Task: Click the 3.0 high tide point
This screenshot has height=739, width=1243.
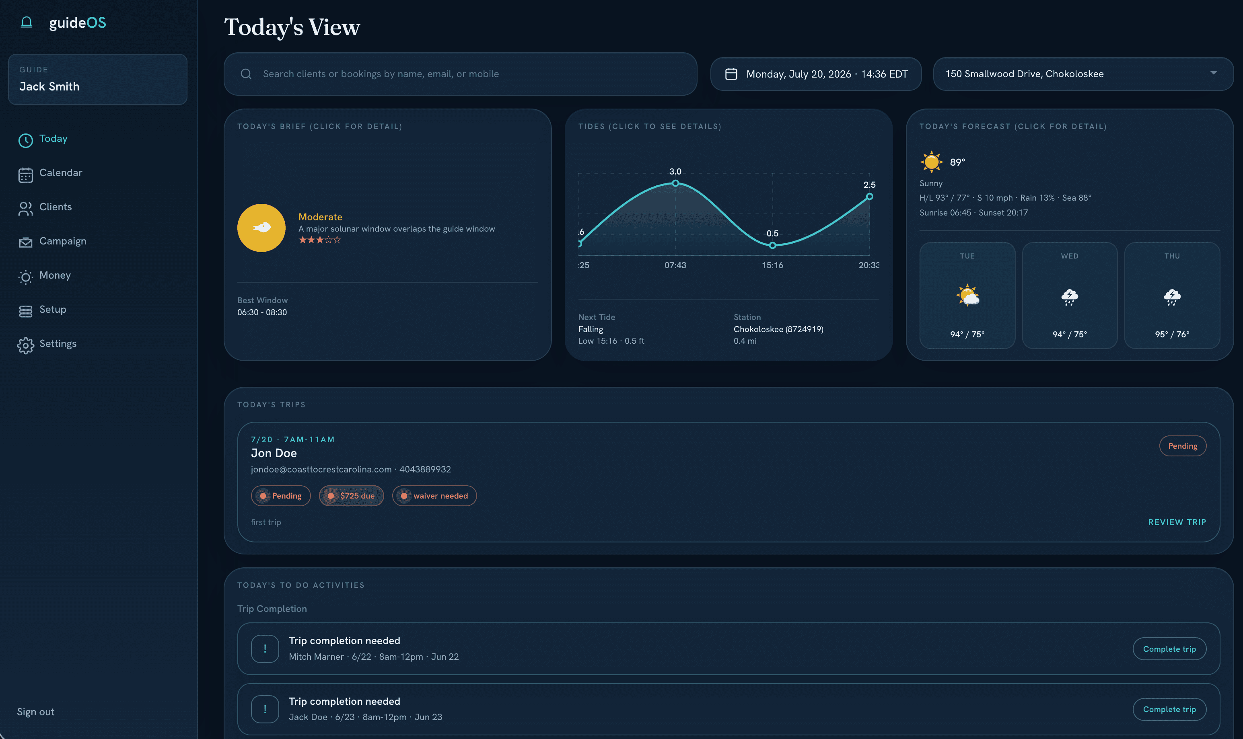Action: pos(675,183)
